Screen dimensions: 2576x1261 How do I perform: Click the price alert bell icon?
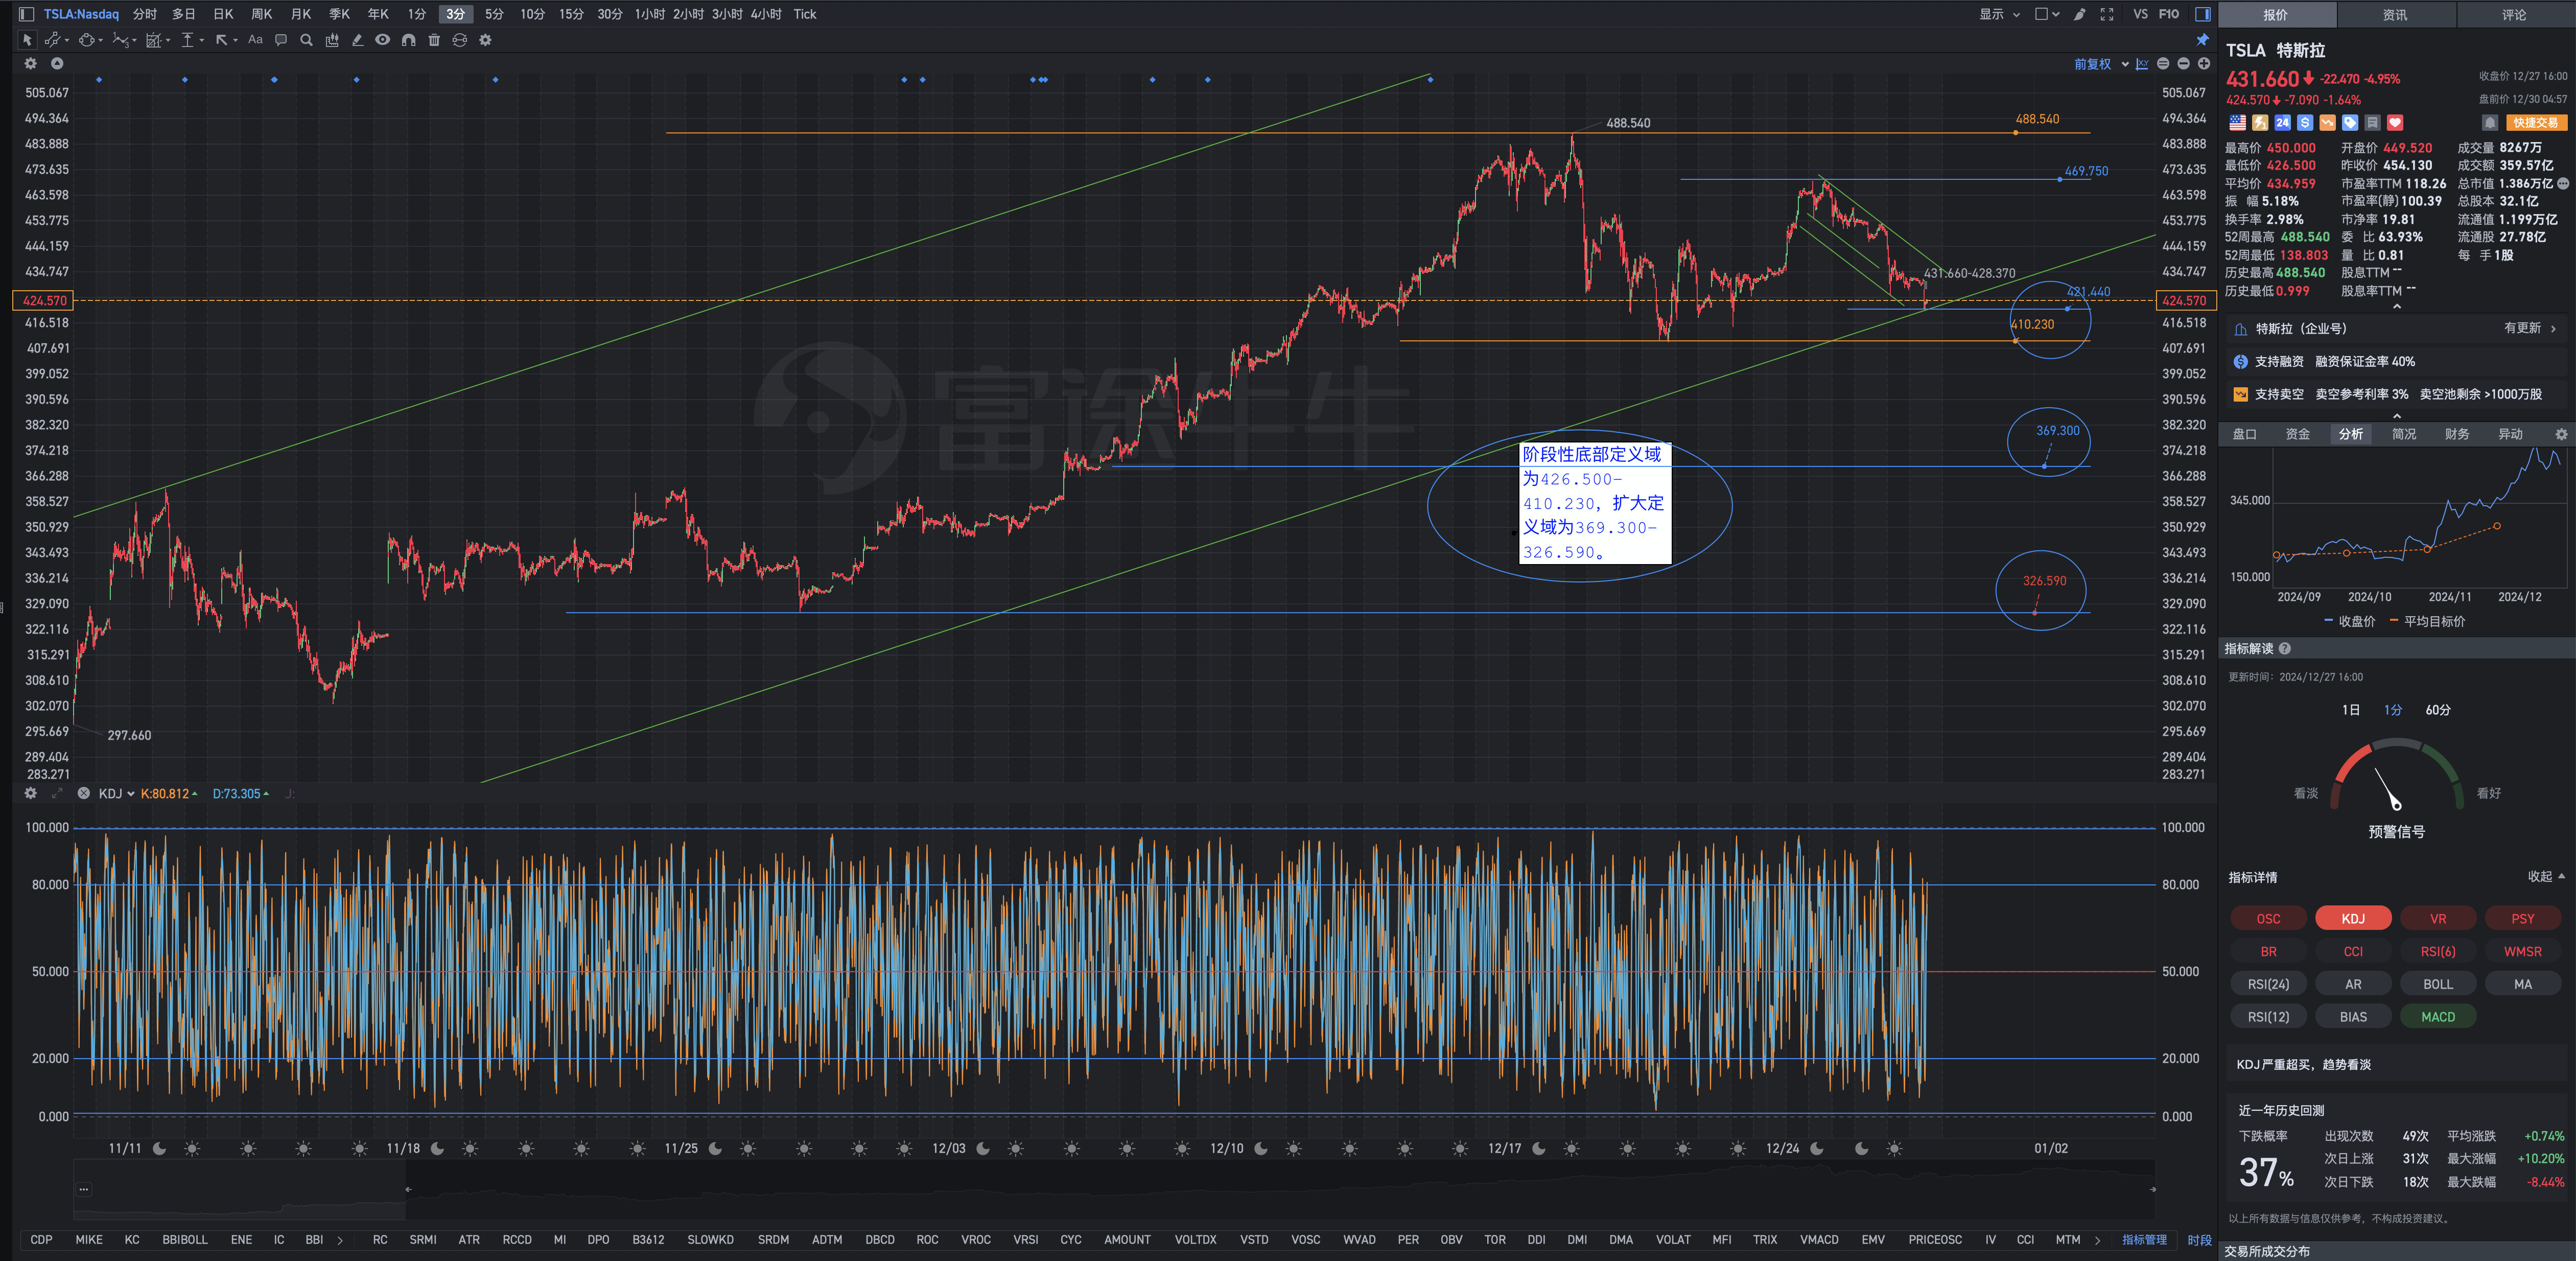coord(2490,123)
